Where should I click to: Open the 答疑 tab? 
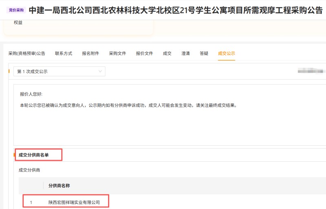[x=204, y=53]
